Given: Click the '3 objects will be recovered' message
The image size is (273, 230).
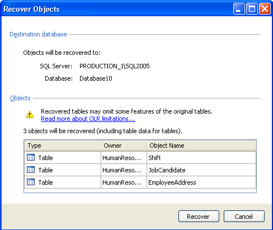Looking at the screenshot, I should pyautogui.click(x=102, y=131).
